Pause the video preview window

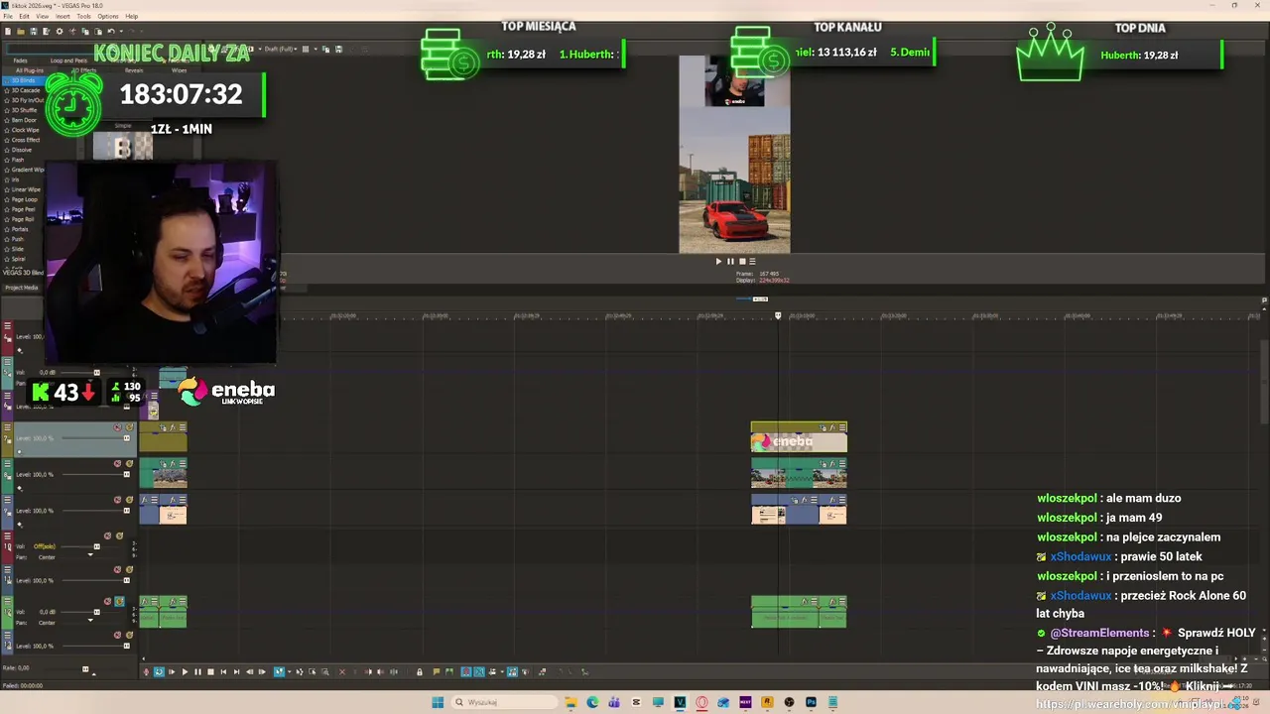tap(730, 262)
